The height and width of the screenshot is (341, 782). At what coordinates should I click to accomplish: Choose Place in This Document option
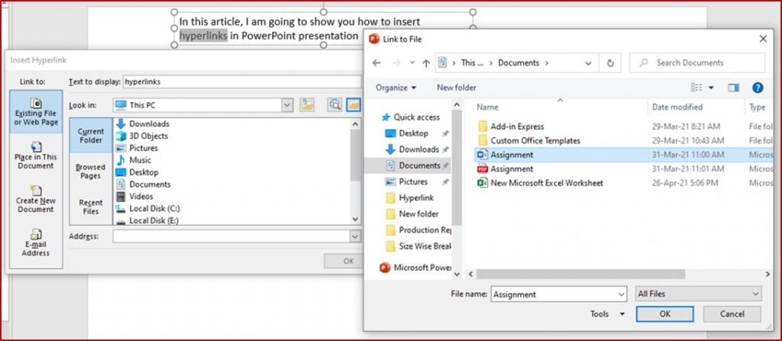(36, 155)
